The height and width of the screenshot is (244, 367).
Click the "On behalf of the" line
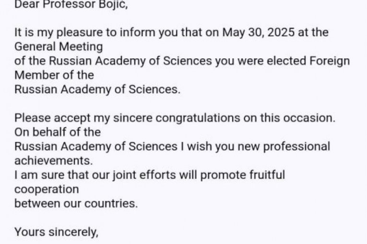[58, 132]
